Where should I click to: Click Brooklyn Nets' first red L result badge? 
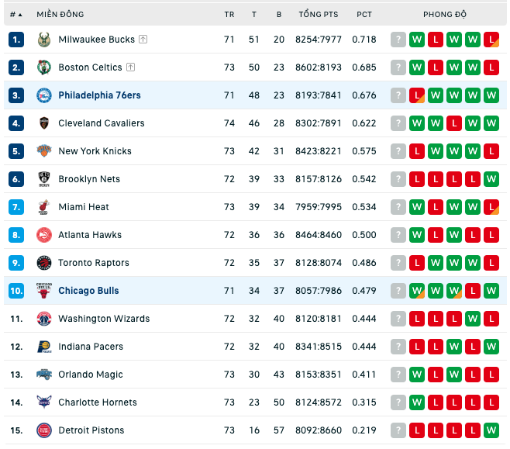pos(417,179)
